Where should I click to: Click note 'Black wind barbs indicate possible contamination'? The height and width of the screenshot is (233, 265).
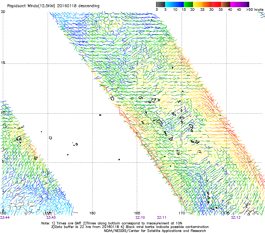(x=167, y=227)
